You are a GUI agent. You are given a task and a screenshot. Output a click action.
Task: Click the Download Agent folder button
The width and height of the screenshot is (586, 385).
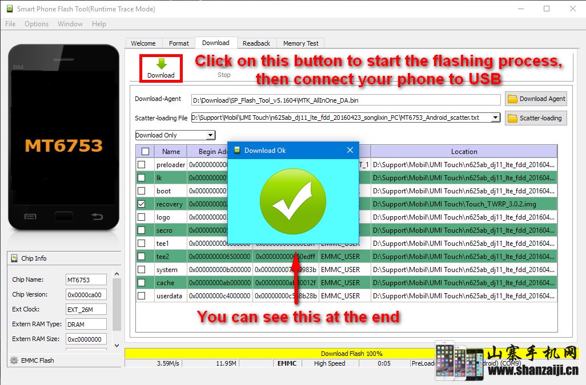535,99
